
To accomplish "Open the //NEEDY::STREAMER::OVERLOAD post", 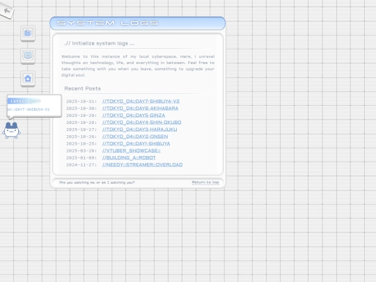I will pos(142,165).
